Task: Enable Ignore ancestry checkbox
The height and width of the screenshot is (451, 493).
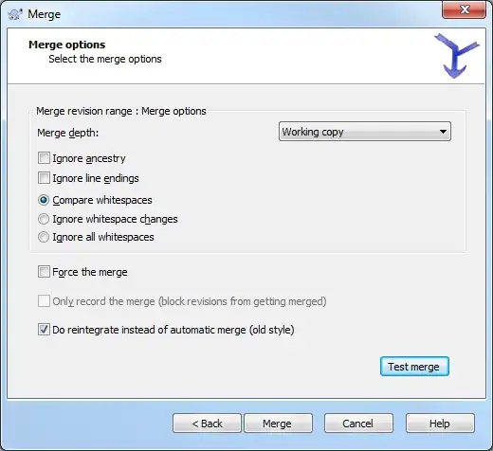Action: coord(44,158)
